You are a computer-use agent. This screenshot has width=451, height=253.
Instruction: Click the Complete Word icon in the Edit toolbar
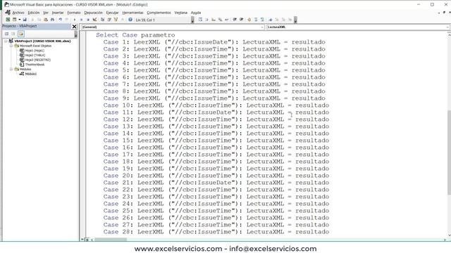226,20
